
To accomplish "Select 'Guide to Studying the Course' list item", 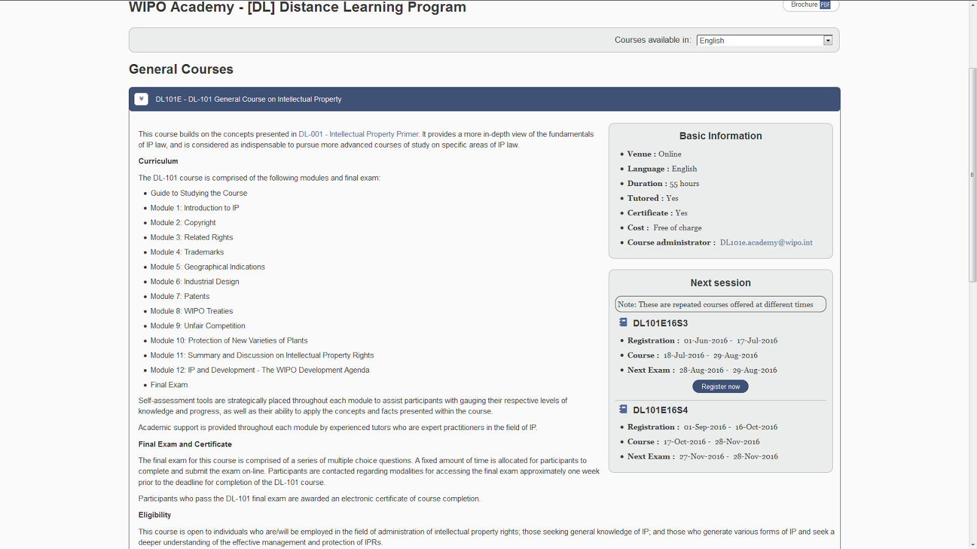I will click(x=199, y=193).
